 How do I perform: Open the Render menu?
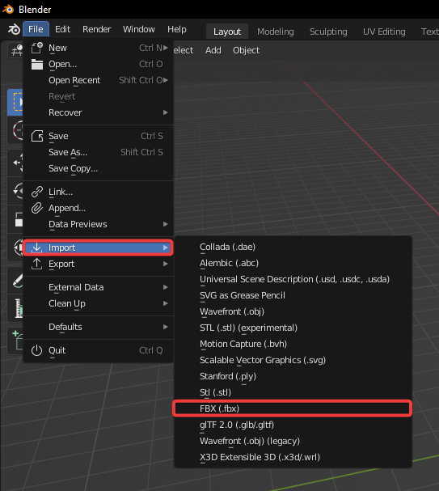[97, 29]
